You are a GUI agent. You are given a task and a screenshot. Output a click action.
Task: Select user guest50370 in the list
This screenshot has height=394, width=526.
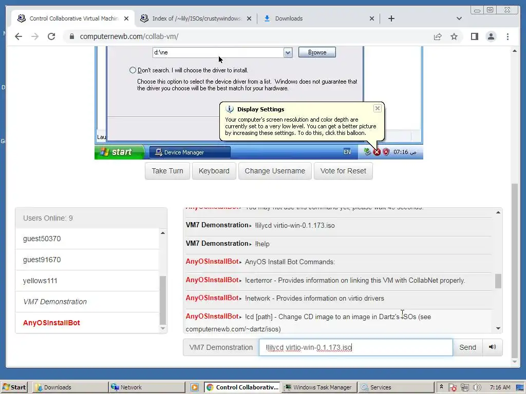pyautogui.click(x=87, y=239)
